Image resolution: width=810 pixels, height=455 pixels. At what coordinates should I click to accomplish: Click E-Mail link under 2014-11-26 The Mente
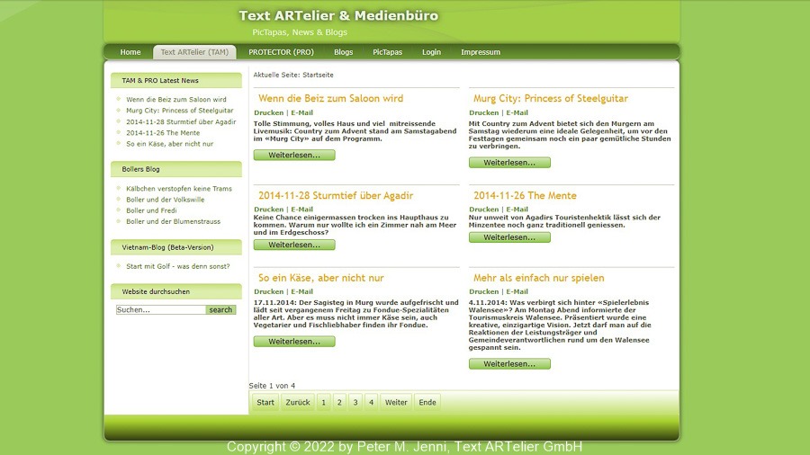517,210
